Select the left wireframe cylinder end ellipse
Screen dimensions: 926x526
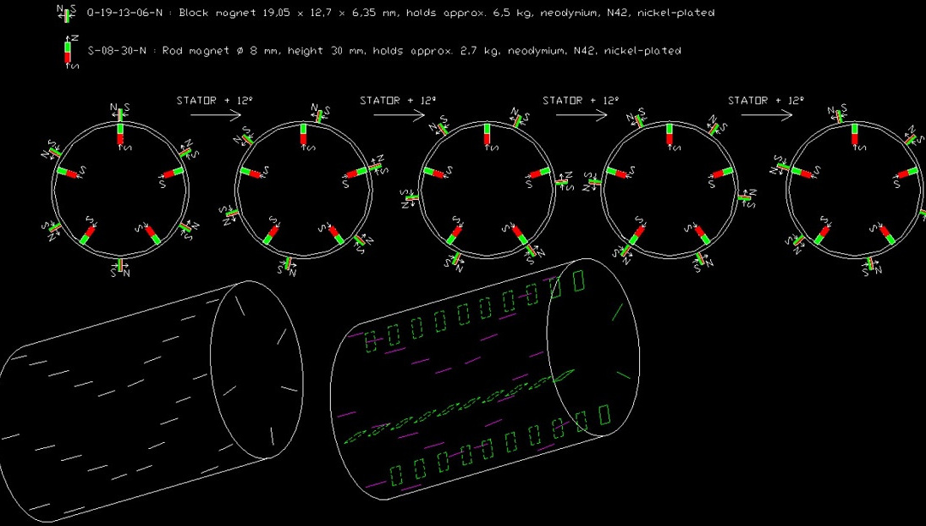pos(256,369)
